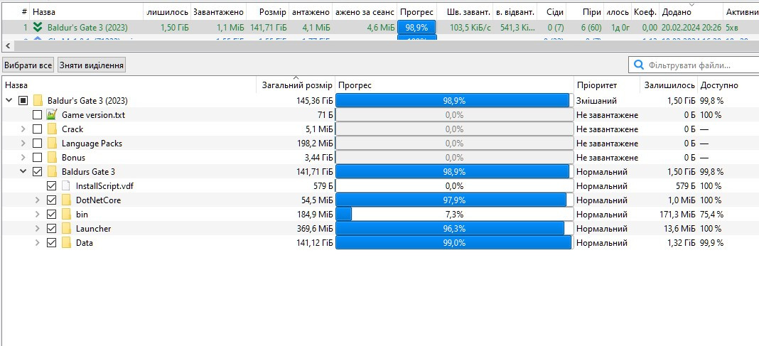Viewport: 759px width, 346px height.
Task: Uncheck the Baldurs Gate 3 folder checkbox
Action: point(38,172)
